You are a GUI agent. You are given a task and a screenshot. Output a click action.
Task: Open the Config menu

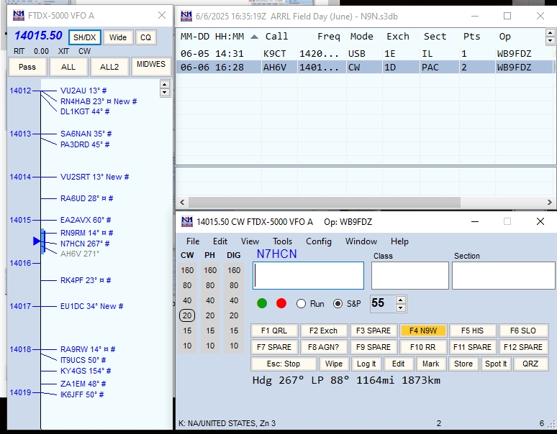319,241
